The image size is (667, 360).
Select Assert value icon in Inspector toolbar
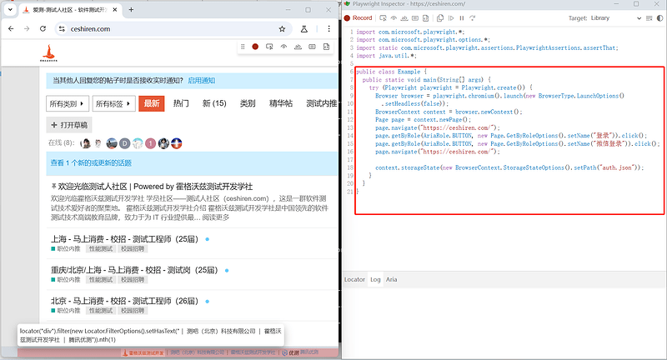tap(414, 17)
